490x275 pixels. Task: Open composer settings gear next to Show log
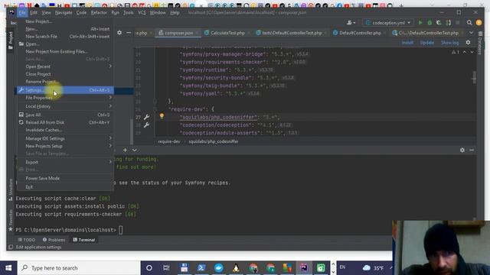pos(468,43)
